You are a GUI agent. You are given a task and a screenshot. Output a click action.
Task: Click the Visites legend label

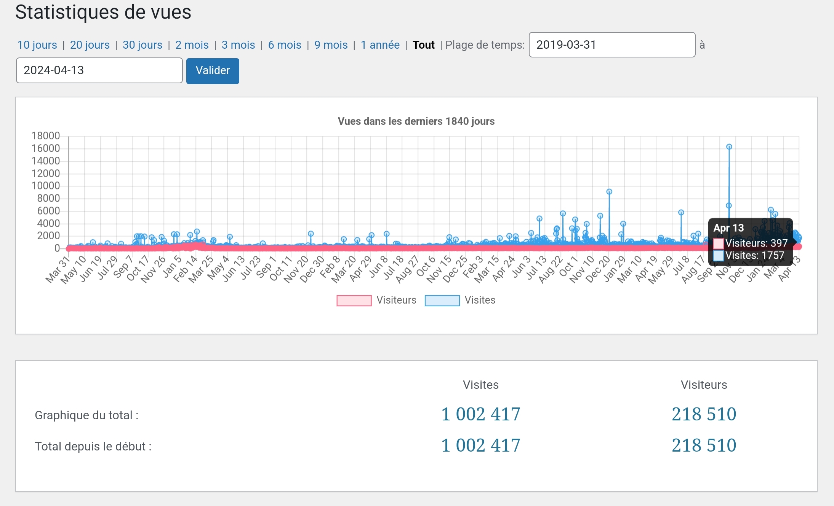pos(480,300)
